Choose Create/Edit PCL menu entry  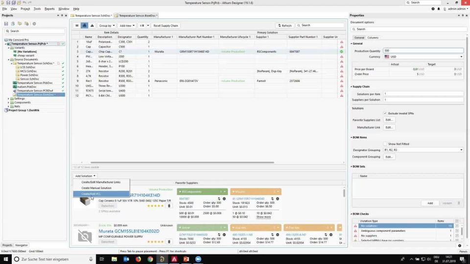click(101, 194)
